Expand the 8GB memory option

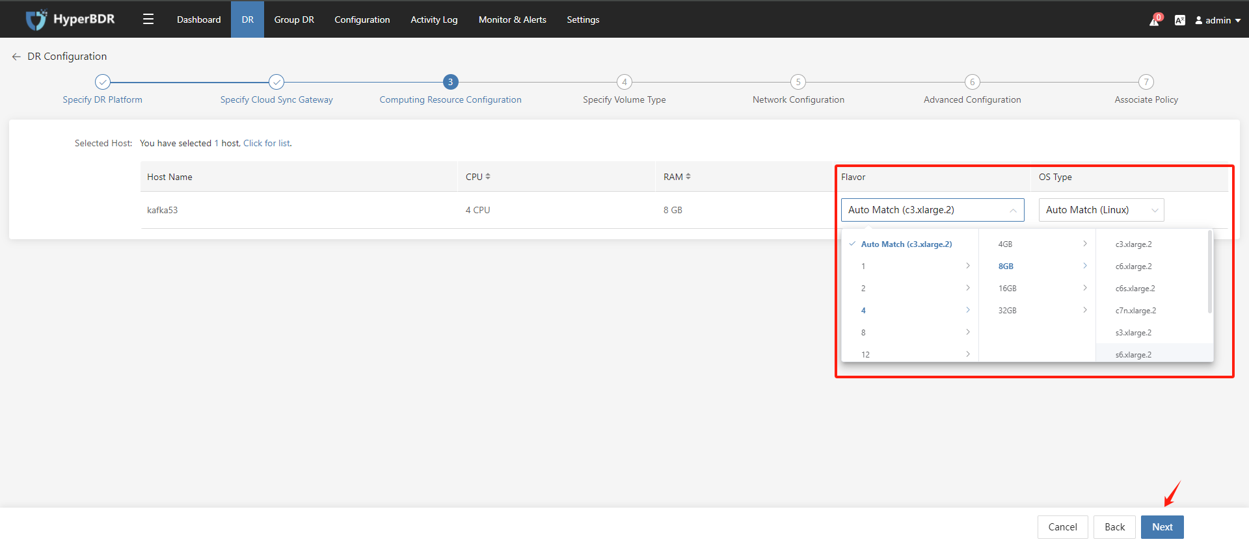coord(1038,266)
